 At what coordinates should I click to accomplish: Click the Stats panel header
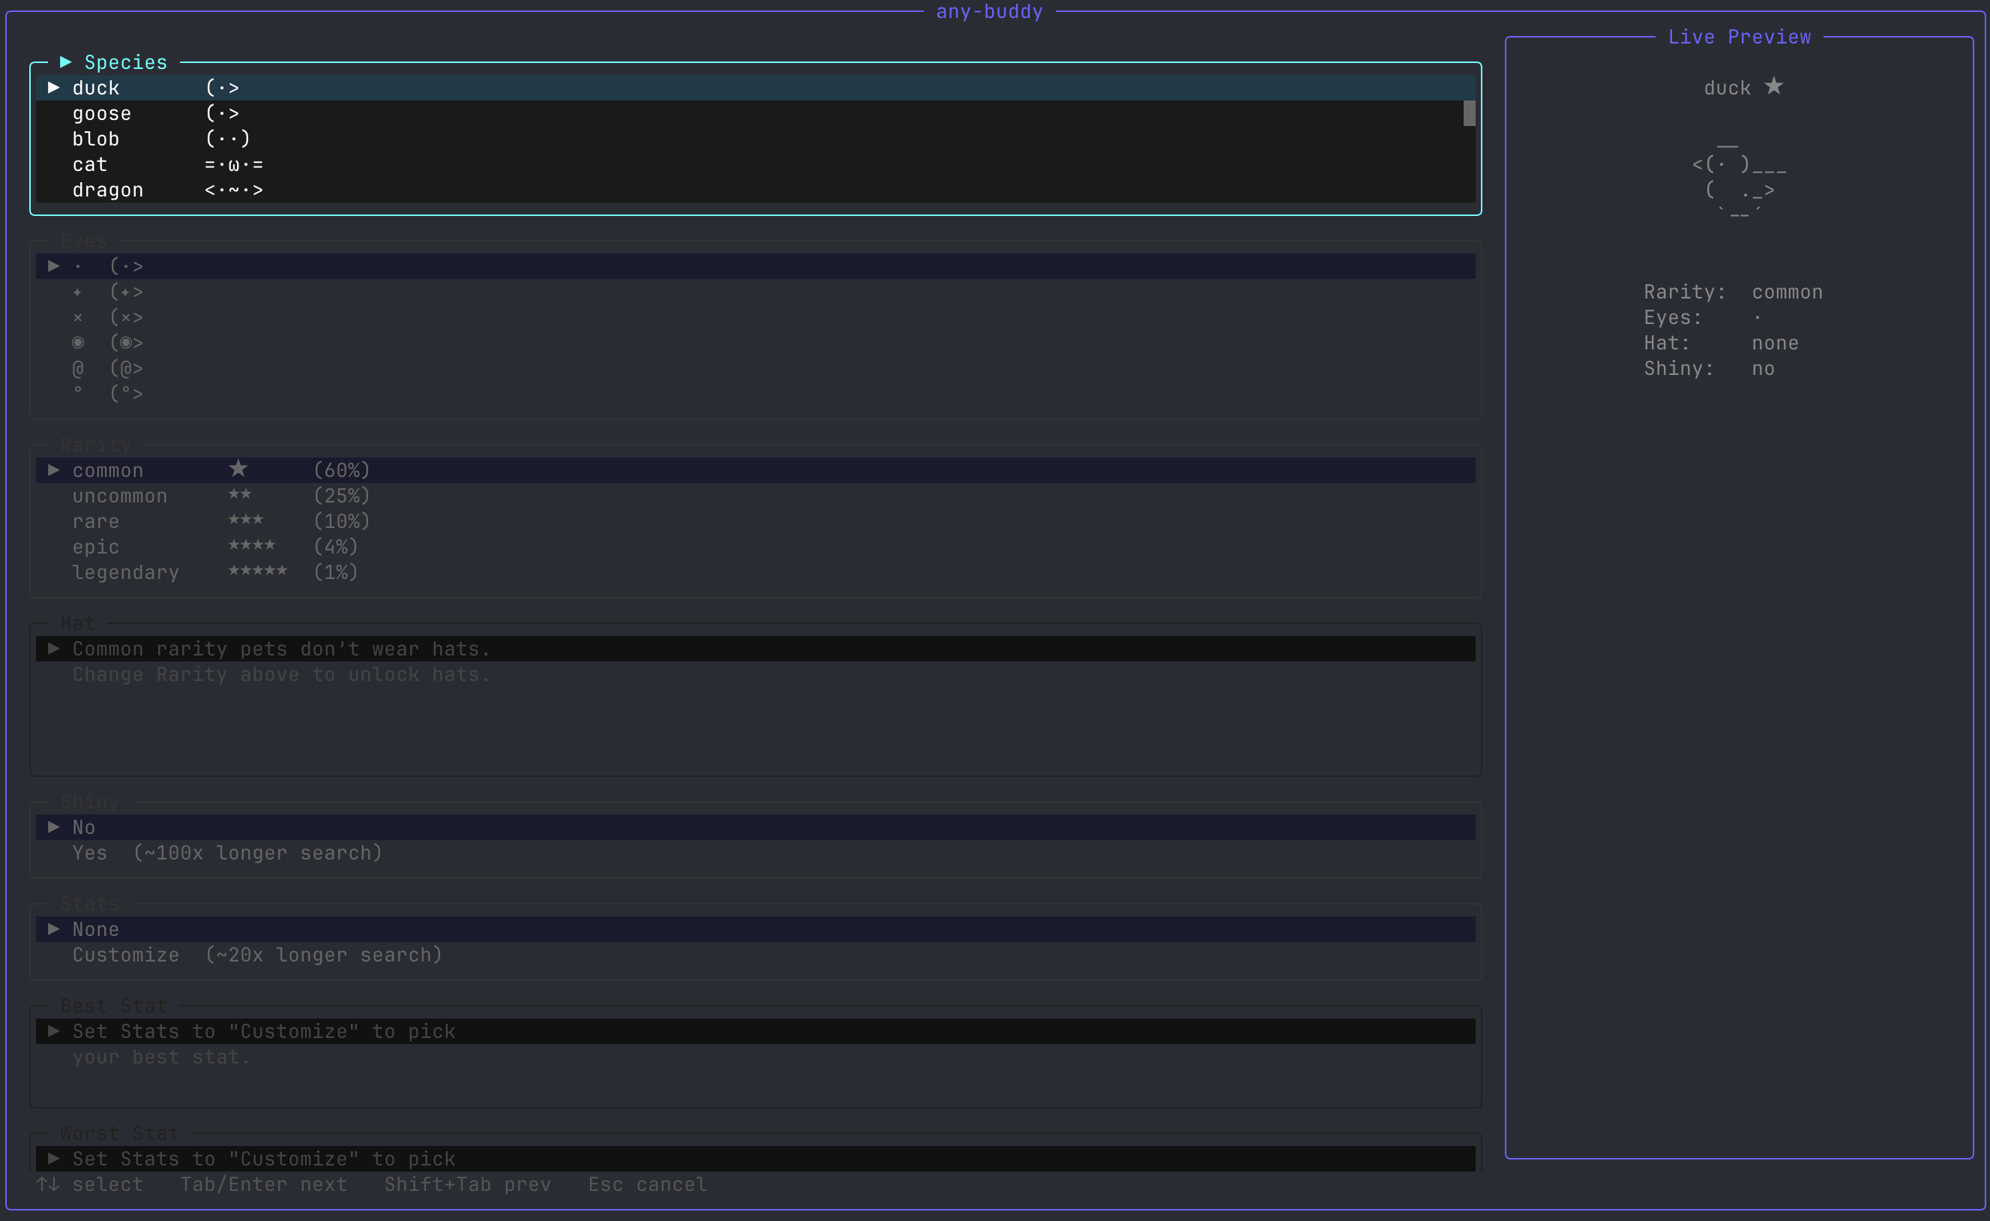pos(90,904)
